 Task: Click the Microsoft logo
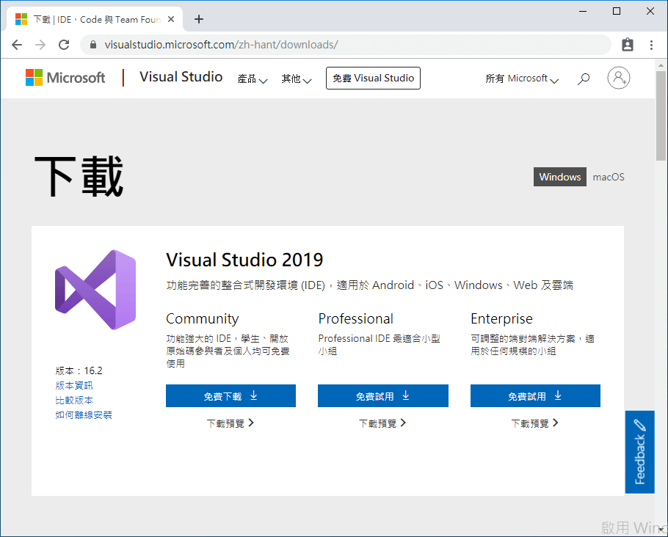coord(65,78)
